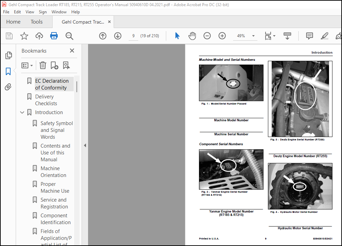The height and width of the screenshot is (246, 342).
Task: Click the Acrobat app icon in title bar
Action: 4,4
